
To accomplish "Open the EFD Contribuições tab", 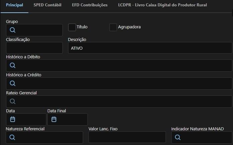I will [90, 5].
